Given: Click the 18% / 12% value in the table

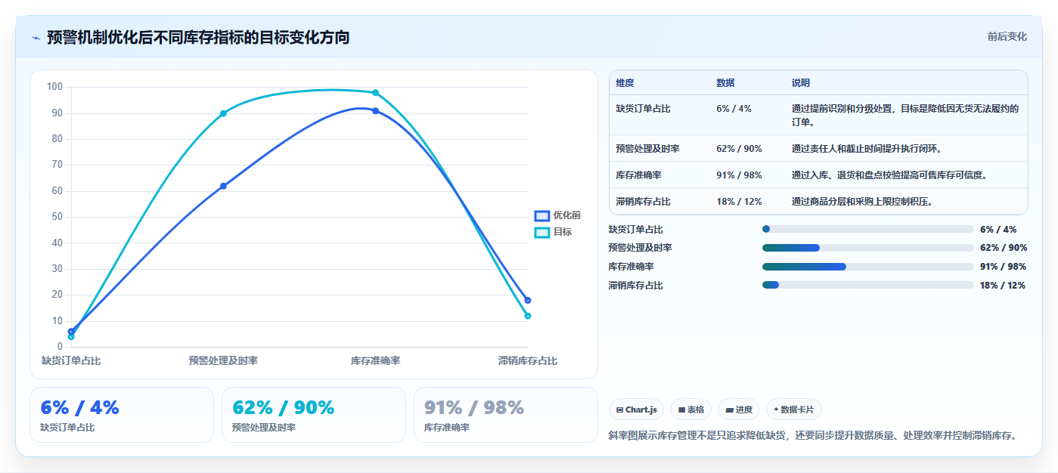Looking at the screenshot, I should [739, 202].
